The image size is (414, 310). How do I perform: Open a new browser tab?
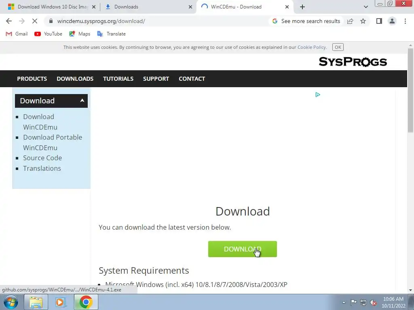(x=302, y=7)
